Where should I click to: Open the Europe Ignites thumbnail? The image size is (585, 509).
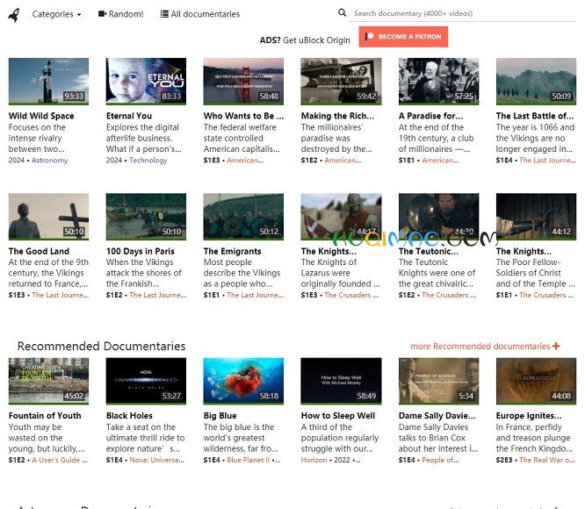(x=536, y=381)
